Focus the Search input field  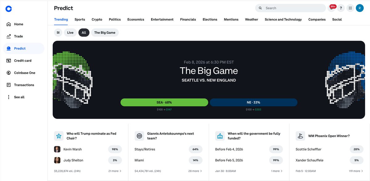(290, 8)
